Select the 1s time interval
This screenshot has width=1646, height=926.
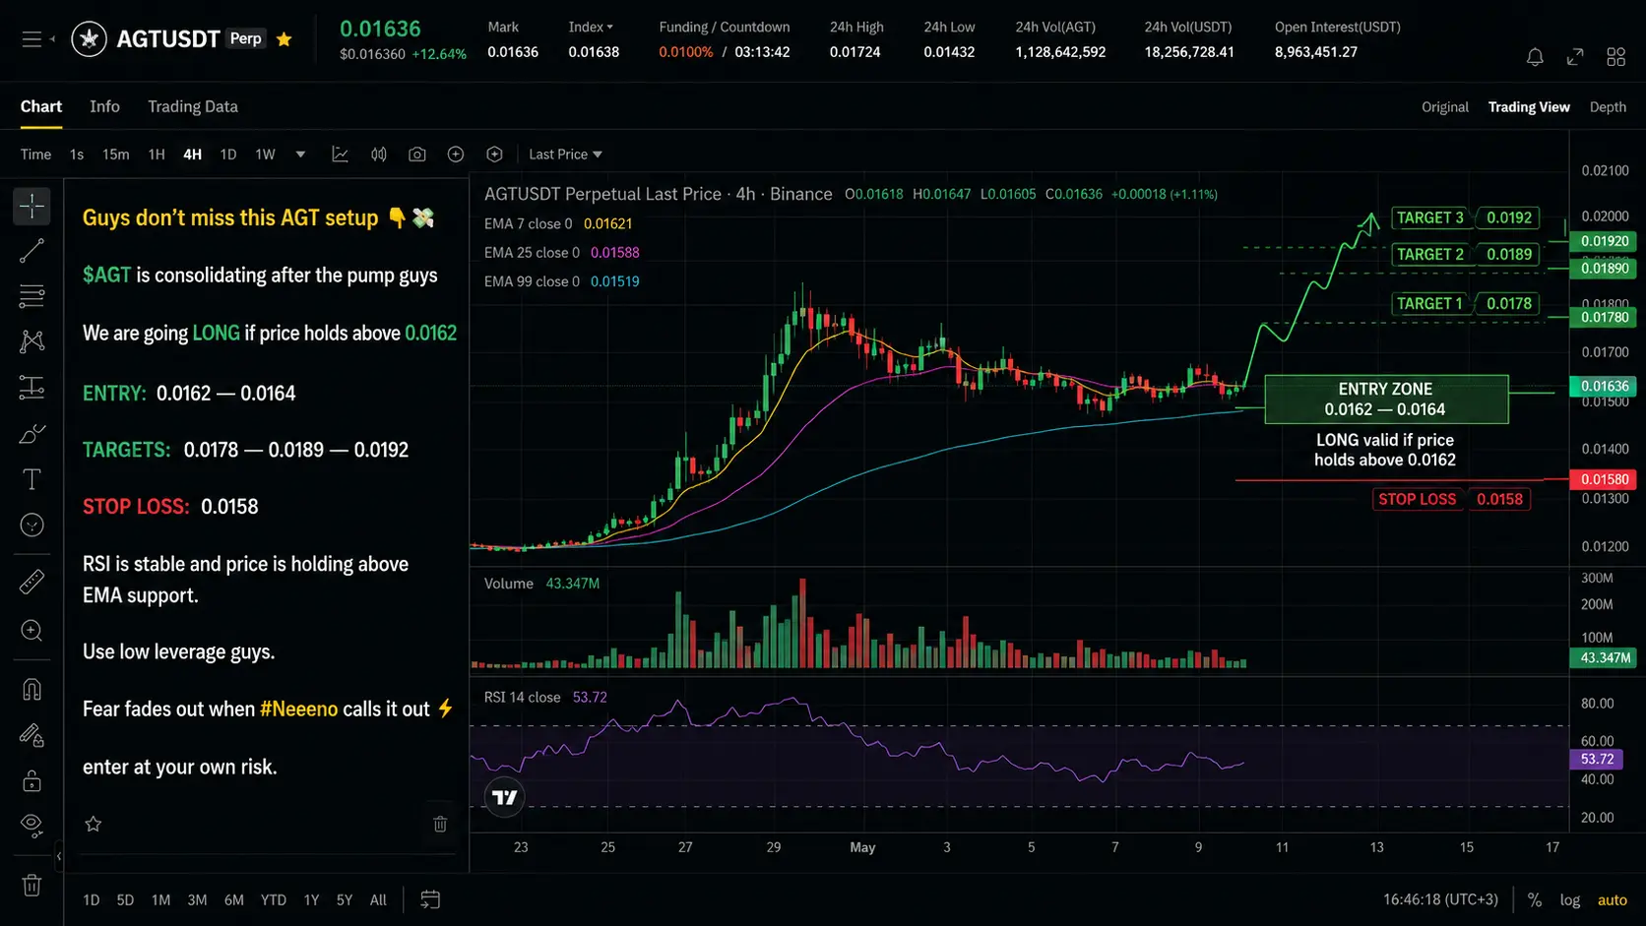[x=77, y=154]
